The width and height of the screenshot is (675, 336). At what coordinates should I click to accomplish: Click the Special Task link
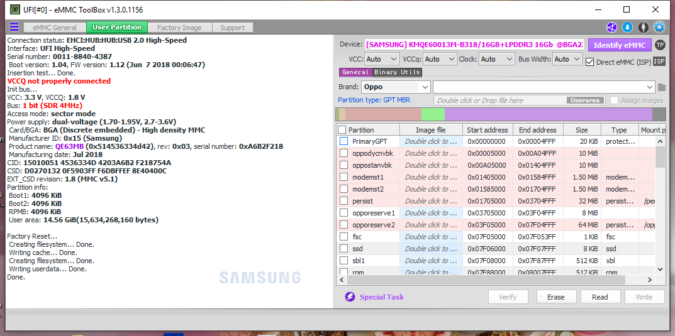pos(381,297)
